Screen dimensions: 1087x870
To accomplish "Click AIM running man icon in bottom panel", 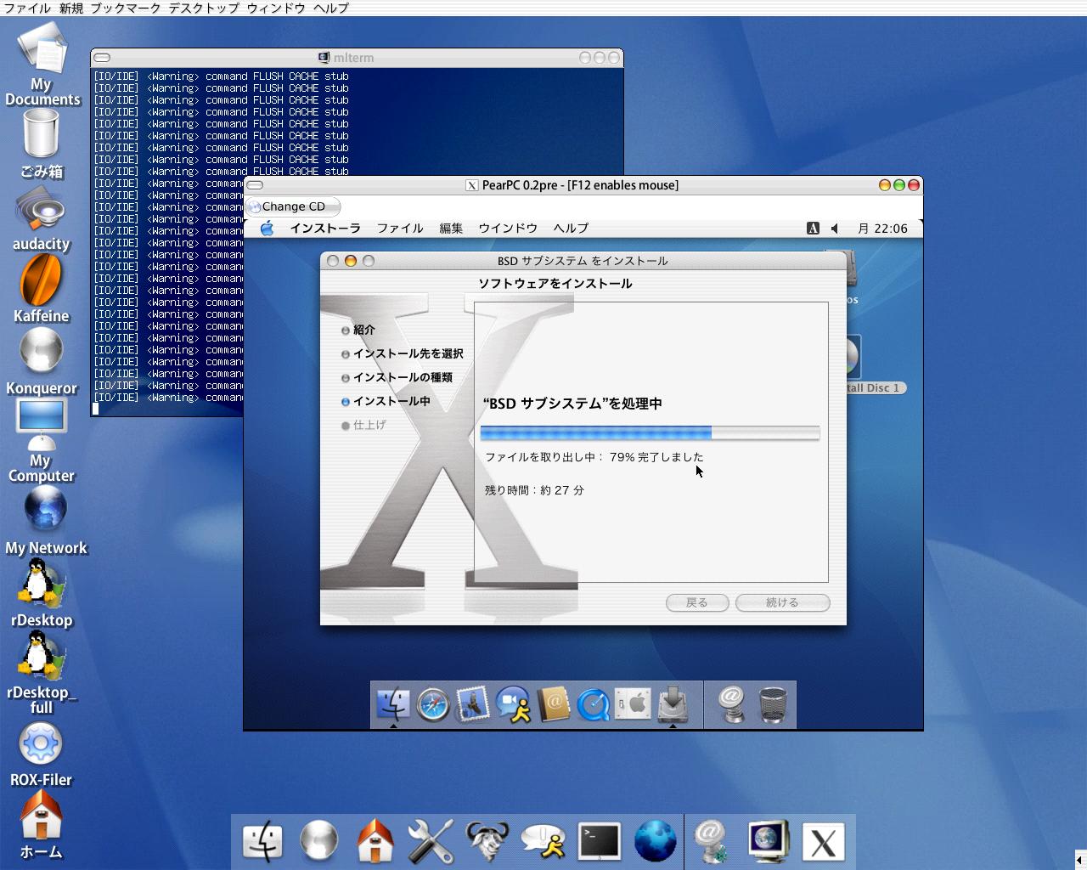I will (x=543, y=842).
